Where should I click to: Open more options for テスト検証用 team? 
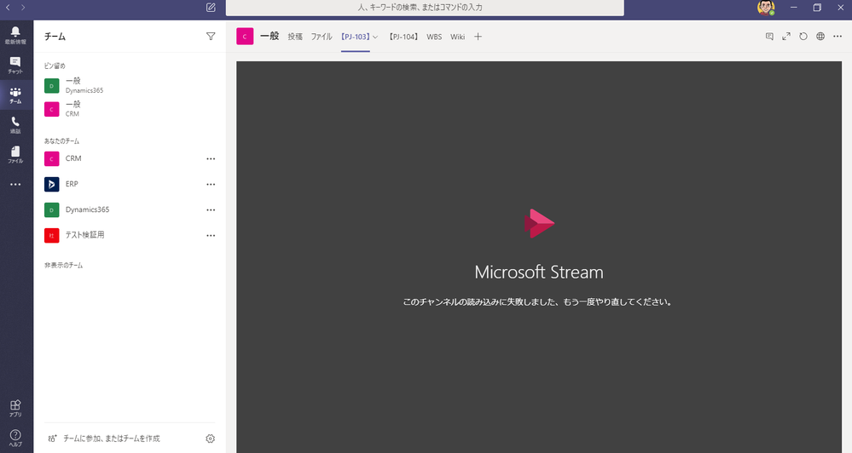point(211,236)
